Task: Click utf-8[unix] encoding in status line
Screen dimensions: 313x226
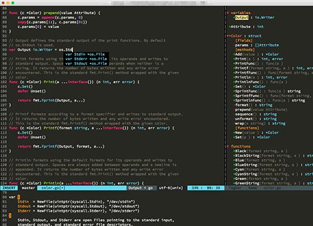Action: coord(171,188)
